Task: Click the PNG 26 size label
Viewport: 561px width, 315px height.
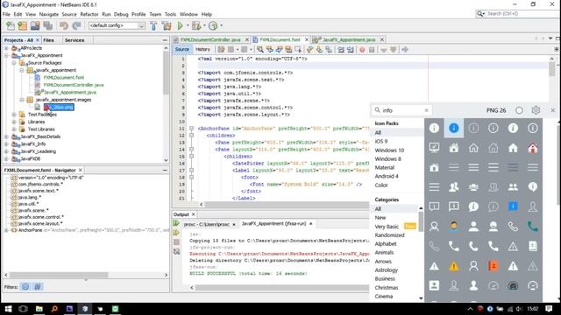Action: tap(496, 110)
